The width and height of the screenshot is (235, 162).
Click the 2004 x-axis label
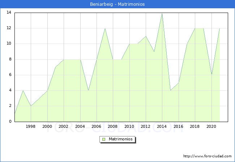pos(80,126)
